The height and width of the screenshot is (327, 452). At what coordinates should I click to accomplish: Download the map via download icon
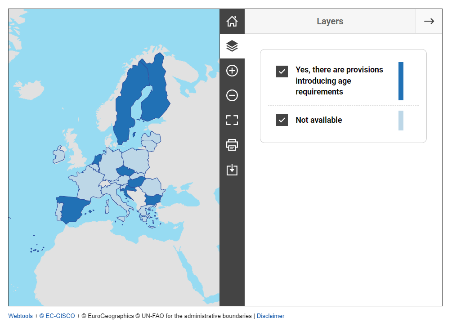click(x=232, y=170)
